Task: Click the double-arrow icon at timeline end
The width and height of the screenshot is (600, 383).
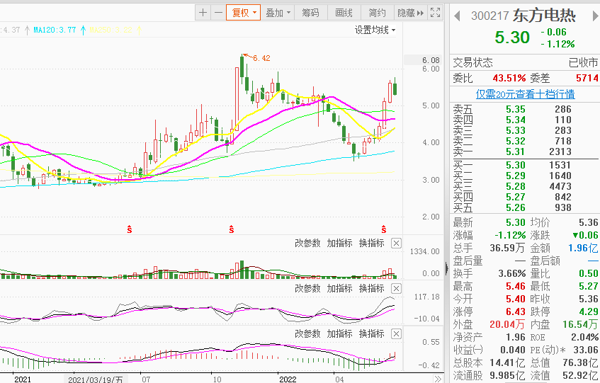Action: point(437,379)
